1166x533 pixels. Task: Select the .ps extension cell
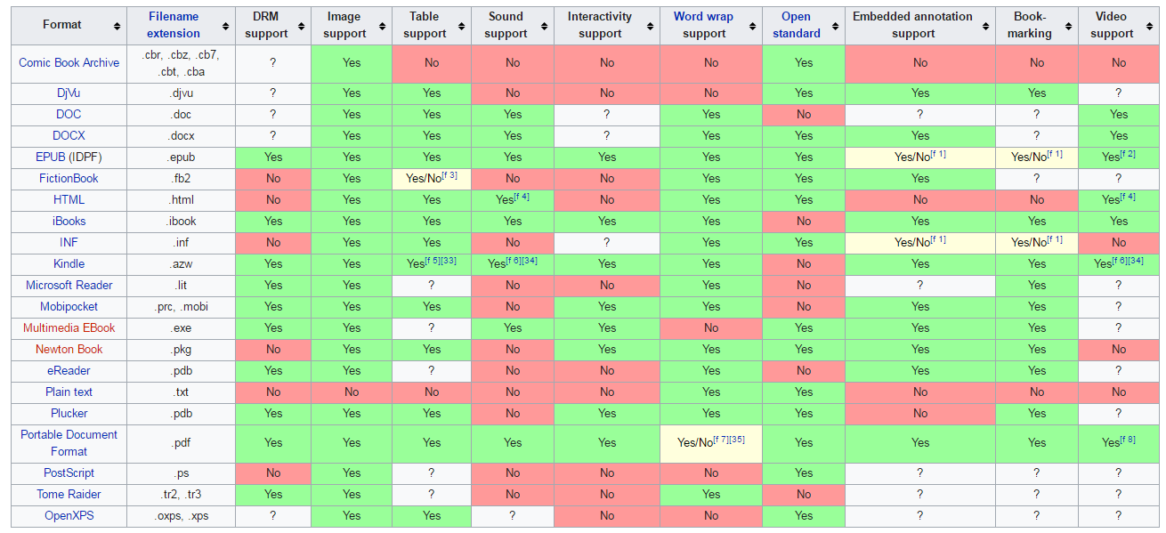pos(182,473)
